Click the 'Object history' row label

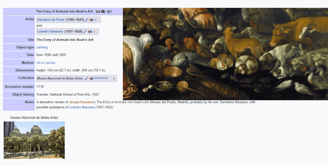pyautogui.click(x=23, y=94)
